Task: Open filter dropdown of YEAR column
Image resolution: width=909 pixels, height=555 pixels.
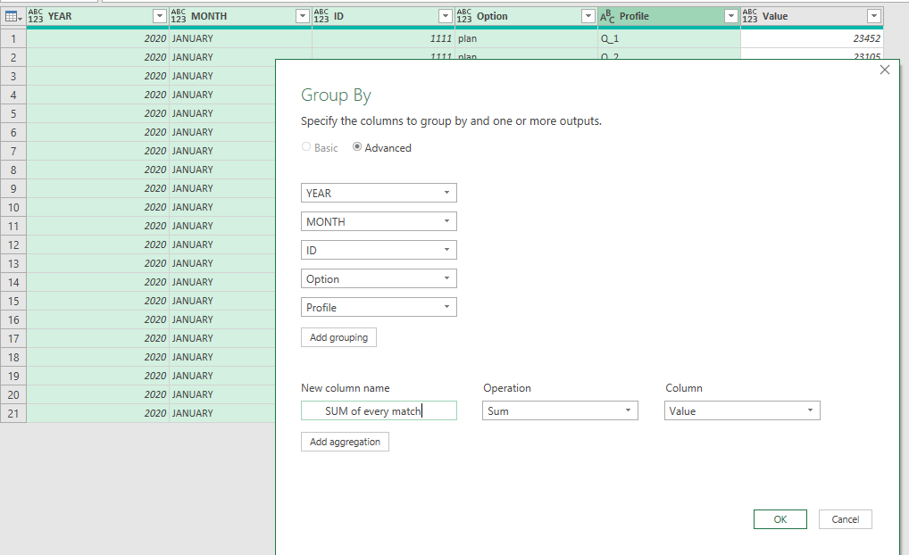Action: pyautogui.click(x=160, y=16)
